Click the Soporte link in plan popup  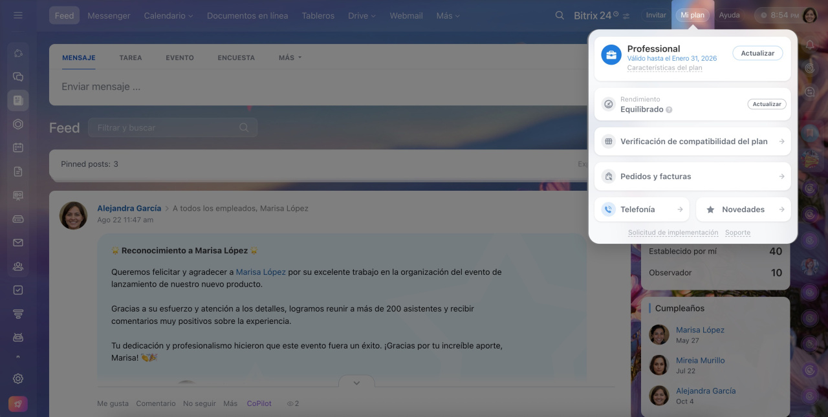[x=737, y=233]
